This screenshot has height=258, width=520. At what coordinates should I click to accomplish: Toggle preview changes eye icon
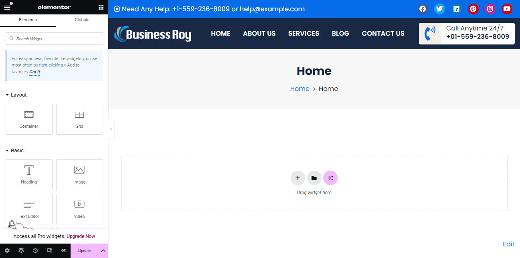(x=64, y=250)
